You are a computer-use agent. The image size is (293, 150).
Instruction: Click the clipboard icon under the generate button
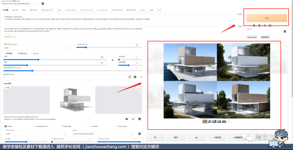pyautogui.click(x=265, y=25)
